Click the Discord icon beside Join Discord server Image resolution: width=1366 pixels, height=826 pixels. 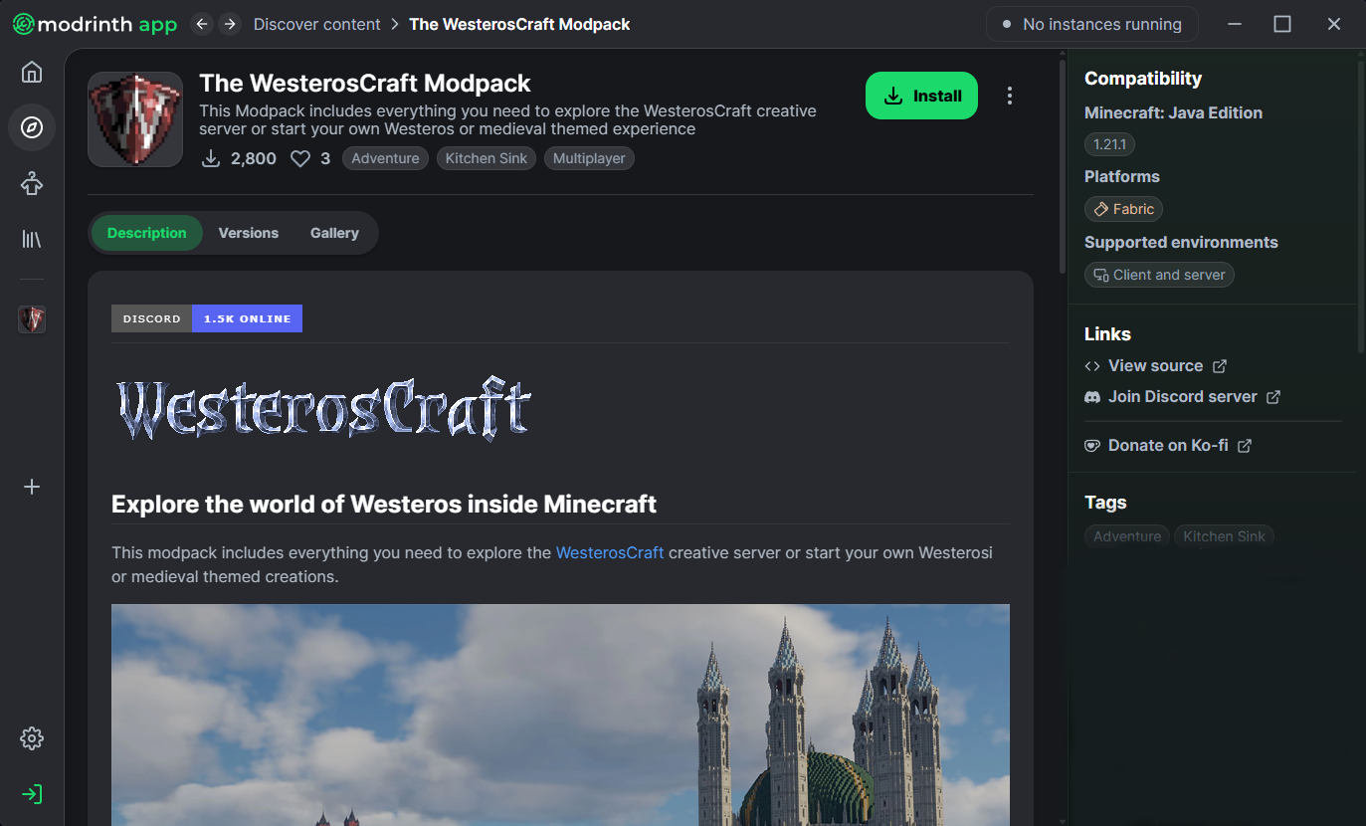(1092, 397)
